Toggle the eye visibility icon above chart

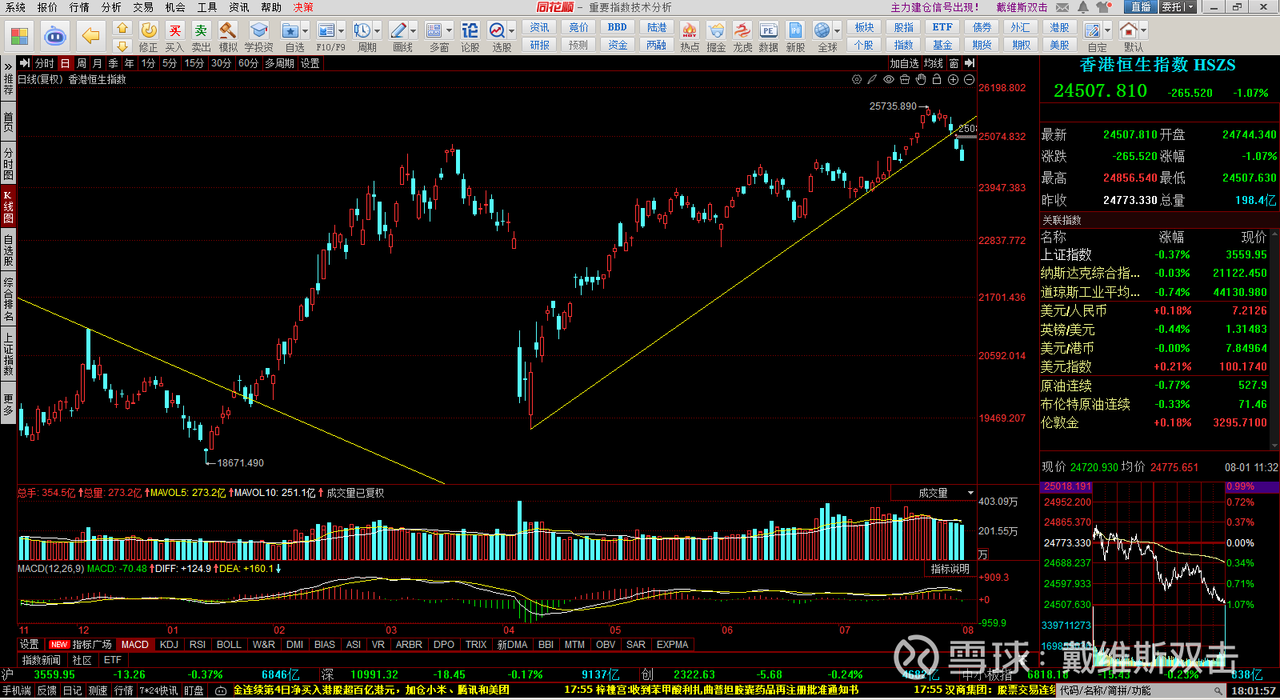889,79
